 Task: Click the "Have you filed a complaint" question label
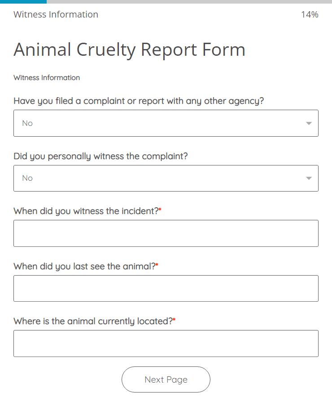point(139,101)
